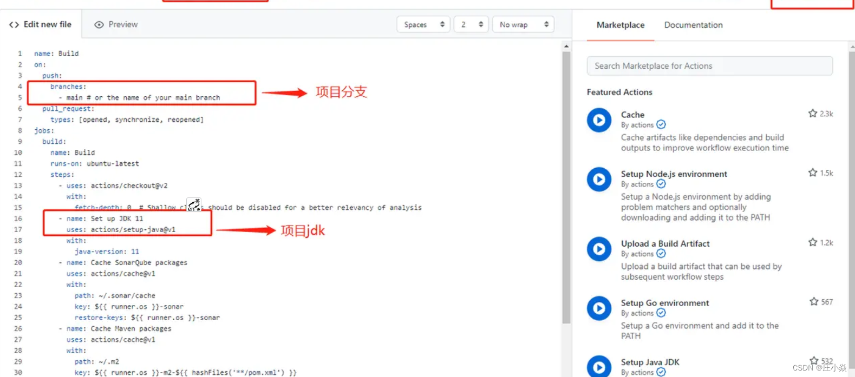The height and width of the screenshot is (377, 855).
Task: Click the Cache action description text
Action: pos(704,143)
